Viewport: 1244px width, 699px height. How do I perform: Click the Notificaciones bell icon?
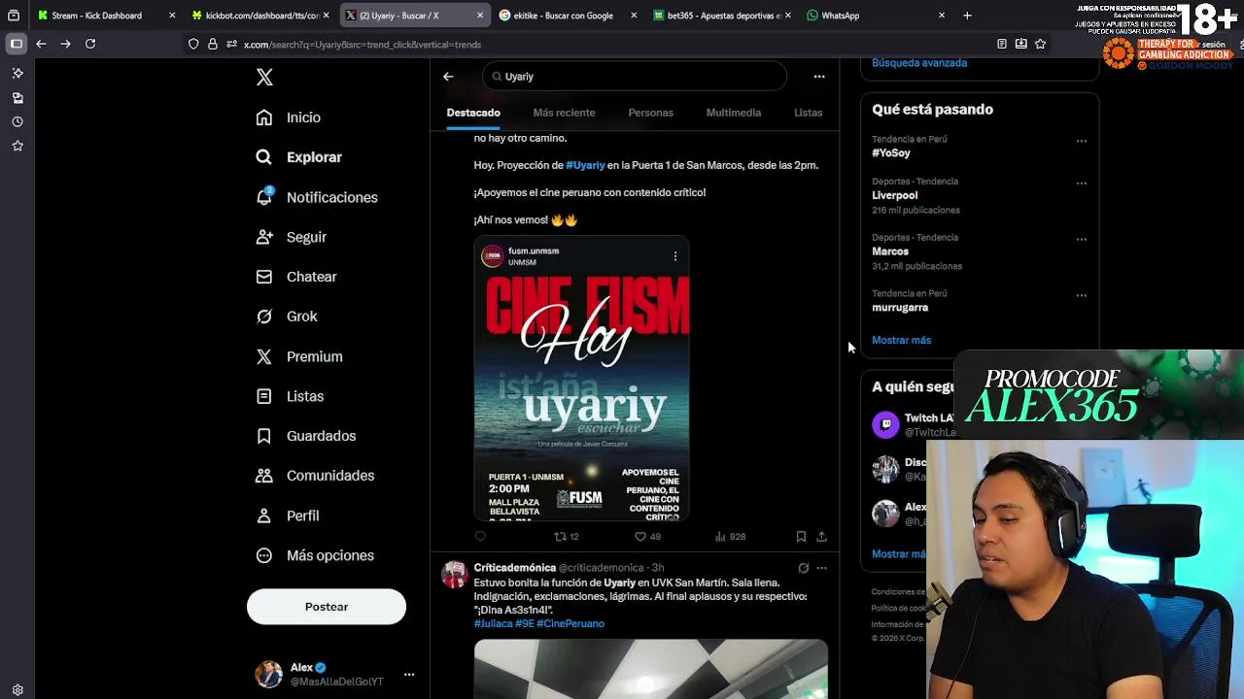point(264,197)
